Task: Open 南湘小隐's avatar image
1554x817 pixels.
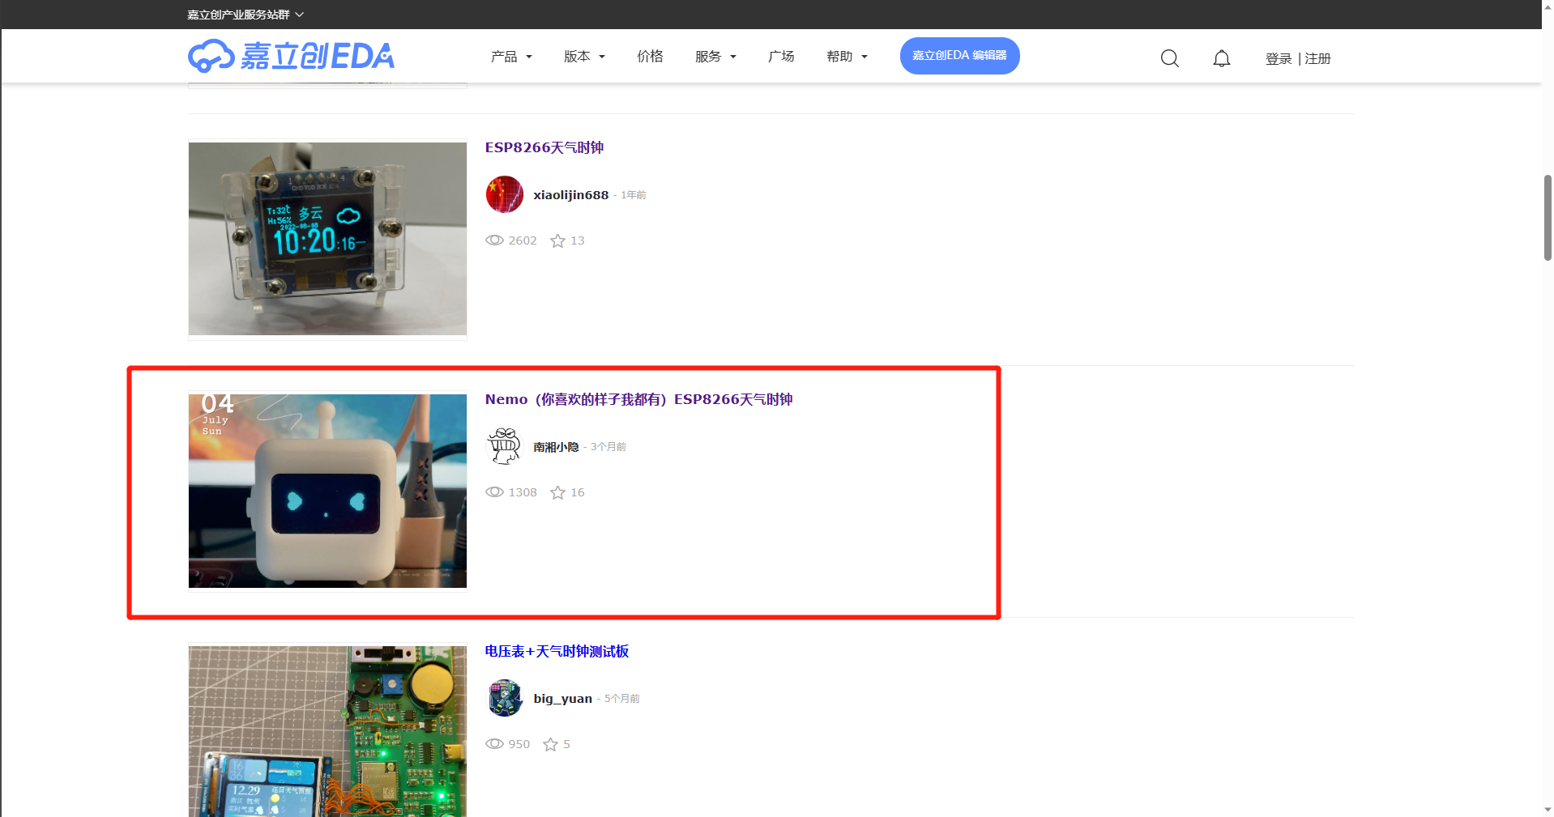Action: pyautogui.click(x=504, y=446)
